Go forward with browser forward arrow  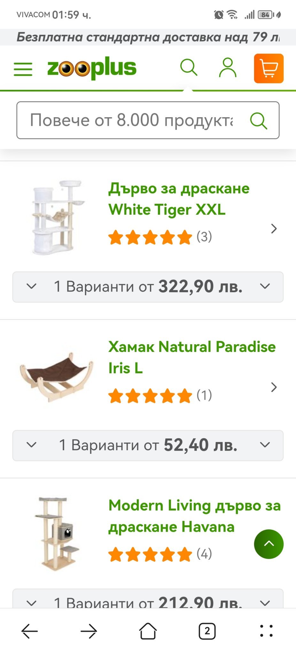click(89, 631)
